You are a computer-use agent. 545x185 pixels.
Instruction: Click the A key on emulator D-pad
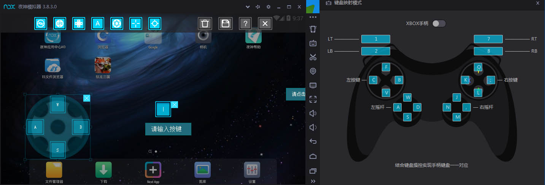(x=35, y=127)
